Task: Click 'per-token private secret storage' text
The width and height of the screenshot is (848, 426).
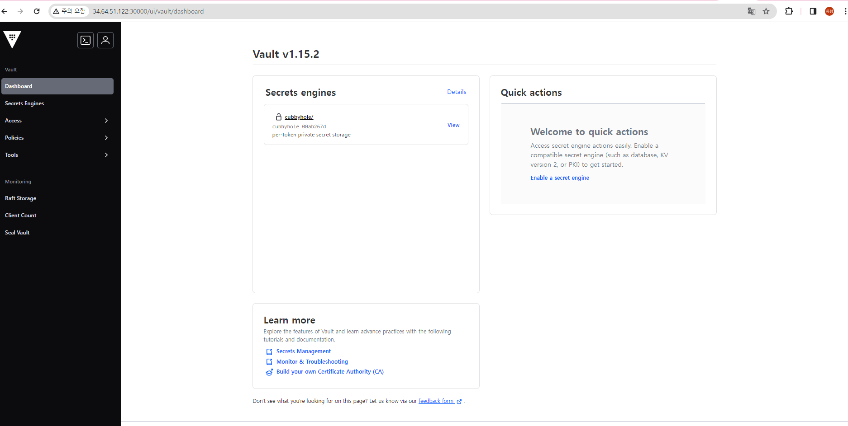Action: coord(311,135)
